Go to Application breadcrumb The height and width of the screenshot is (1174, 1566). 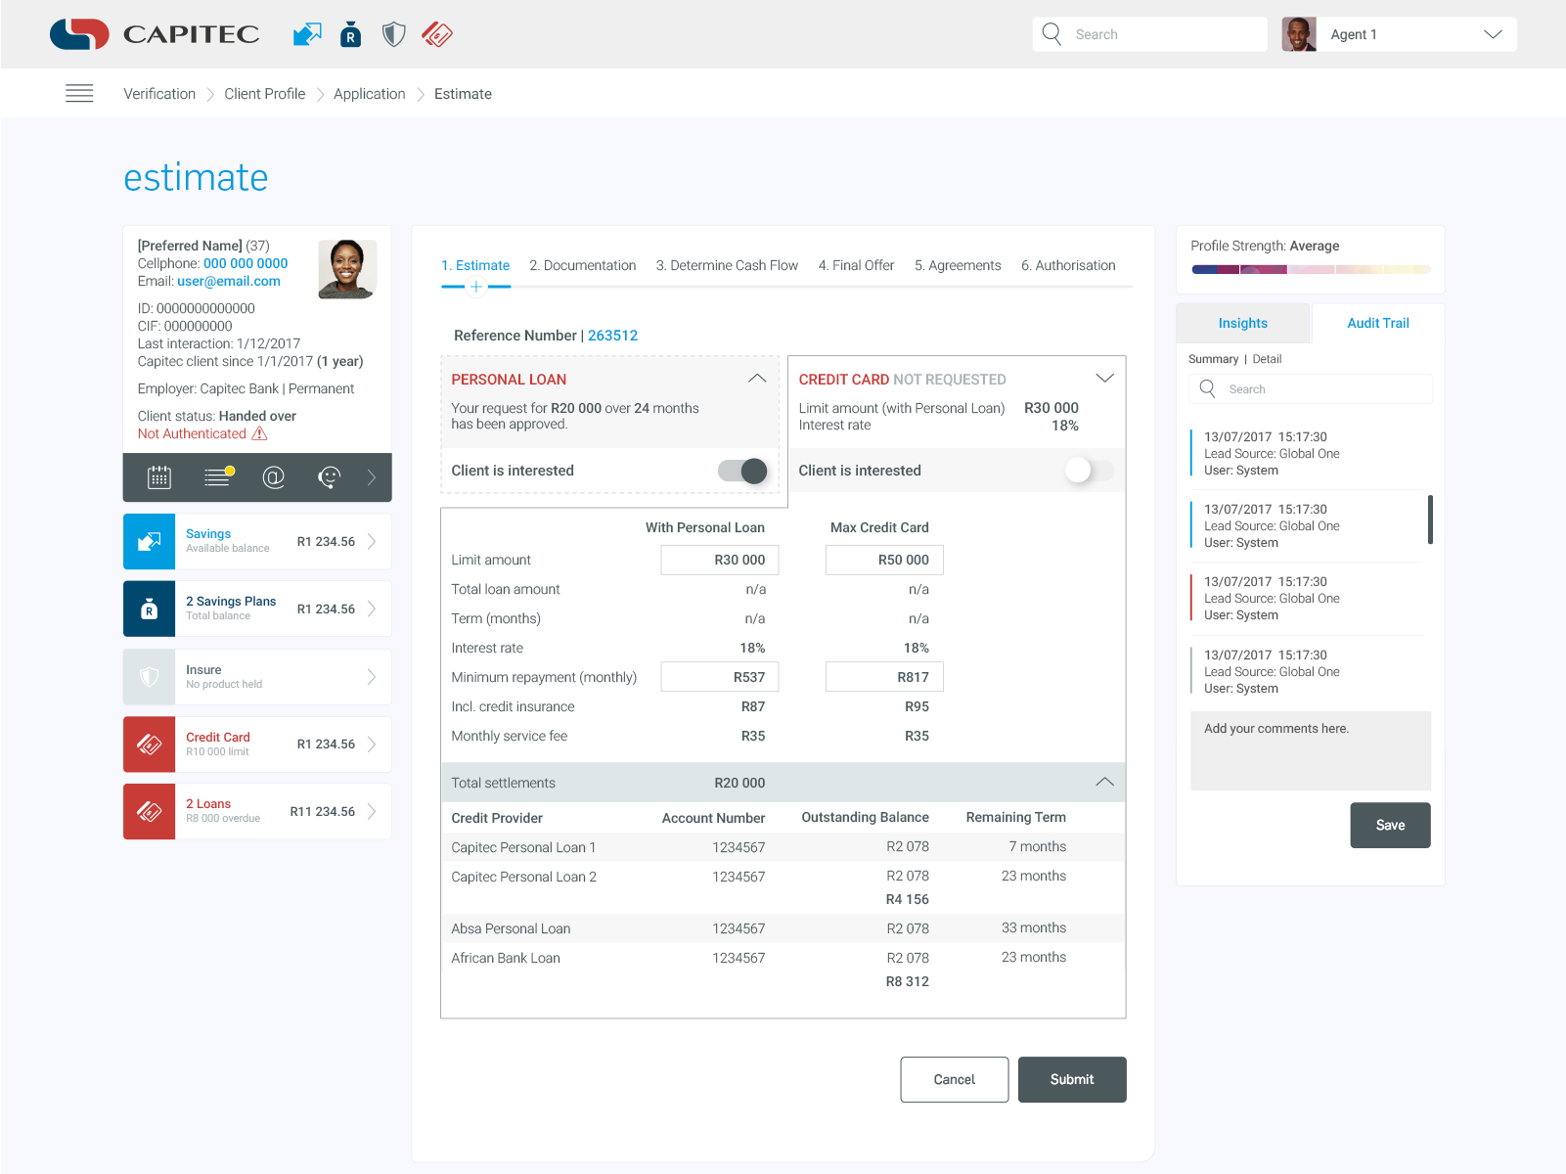[x=370, y=94]
